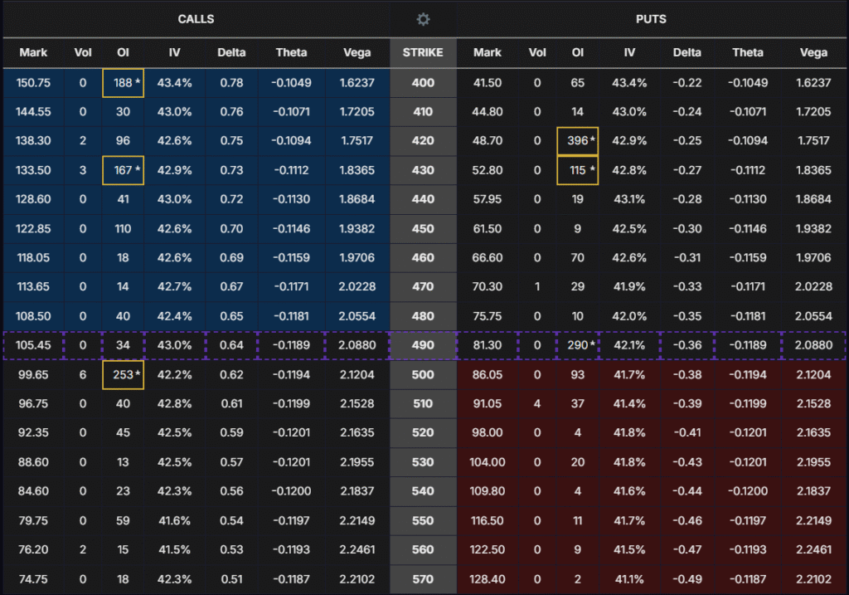Click call mark price 150.75
The width and height of the screenshot is (849, 595).
tap(34, 83)
